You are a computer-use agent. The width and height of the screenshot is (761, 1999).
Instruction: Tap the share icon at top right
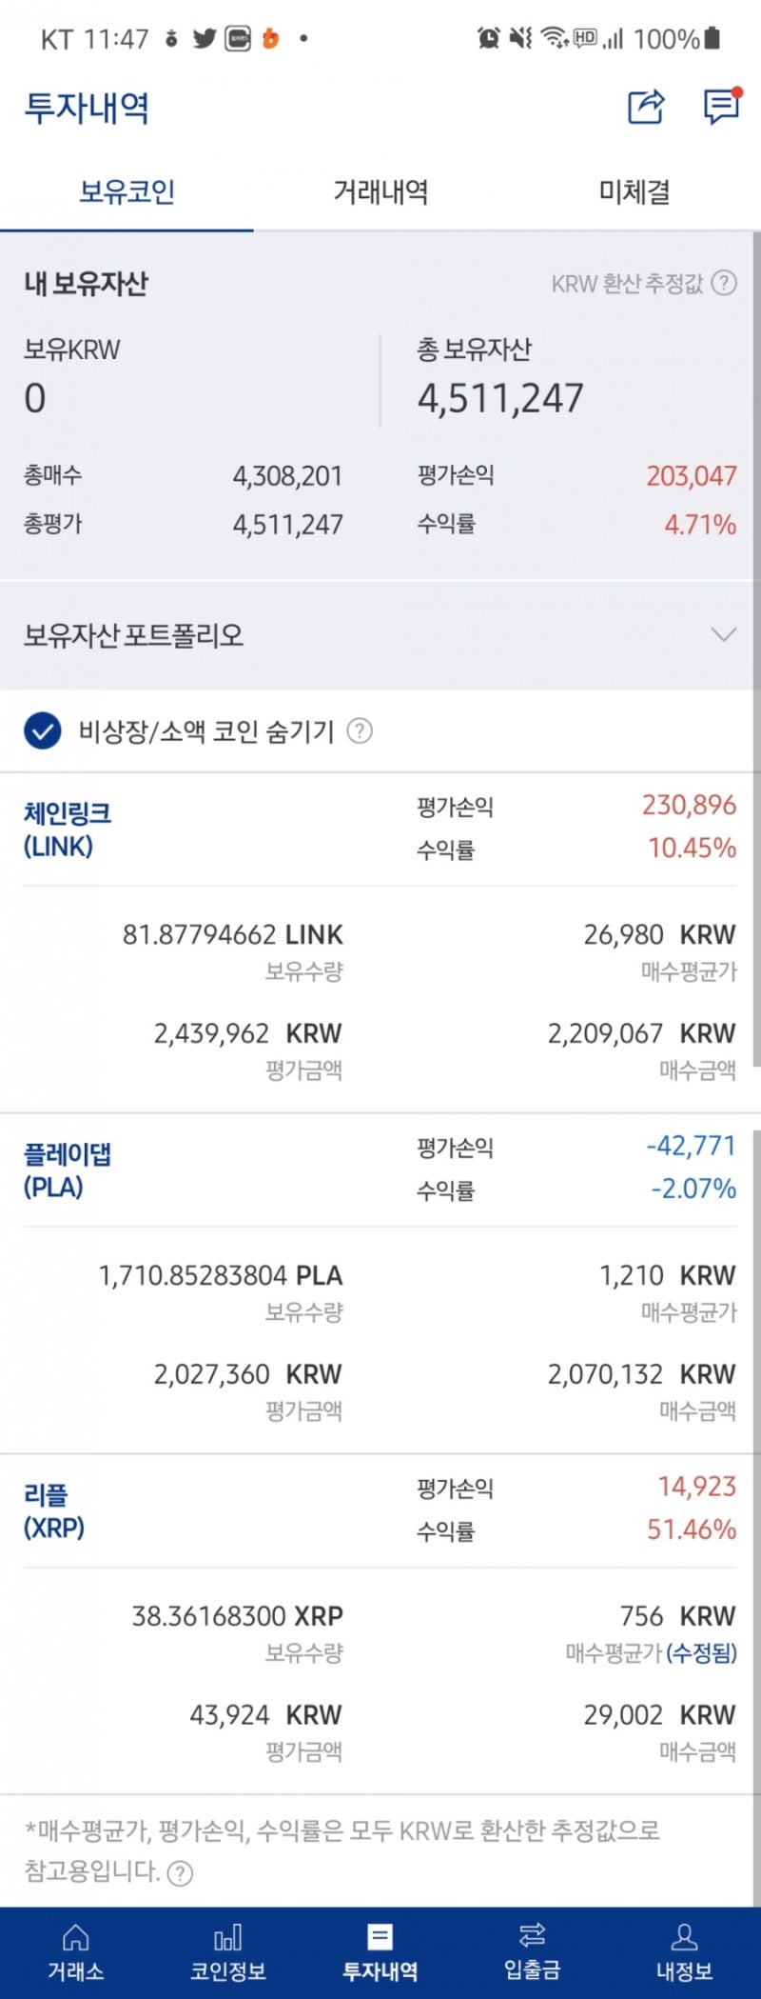click(x=645, y=109)
